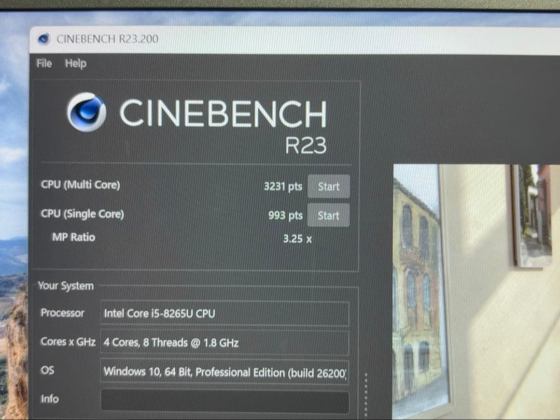Click the Cores x GHz field
560x420 pixels.
pyautogui.click(x=225, y=342)
